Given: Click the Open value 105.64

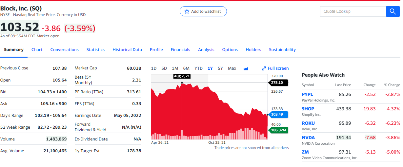Looking at the screenshot, I should click(59, 80).
